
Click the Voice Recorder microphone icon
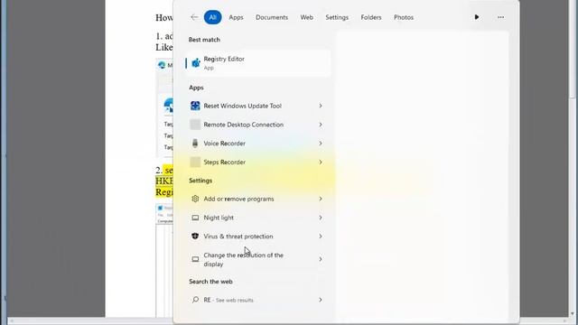[x=195, y=144]
